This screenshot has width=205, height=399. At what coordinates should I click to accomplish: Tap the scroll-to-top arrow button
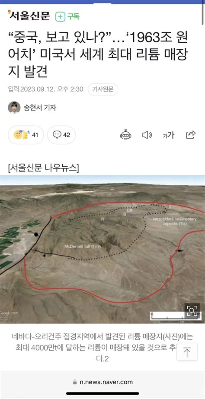(187, 352)
